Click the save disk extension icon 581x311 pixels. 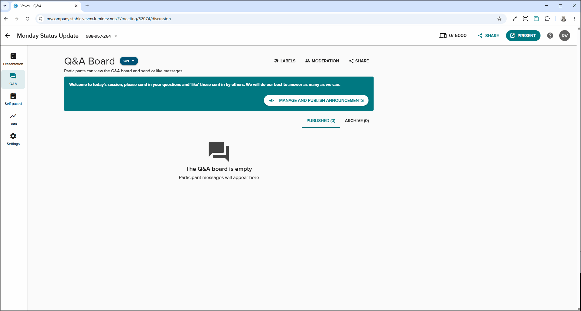[x=536, y=19]
